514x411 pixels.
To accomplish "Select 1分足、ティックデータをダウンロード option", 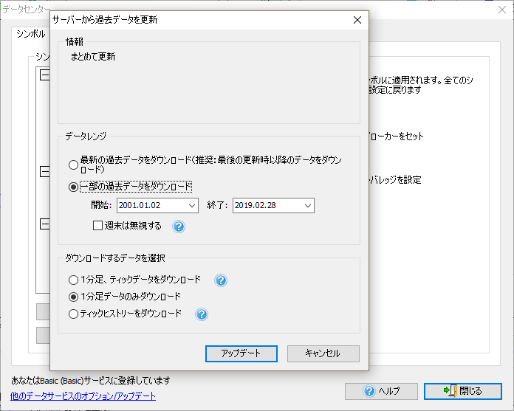I will point(73,280).
